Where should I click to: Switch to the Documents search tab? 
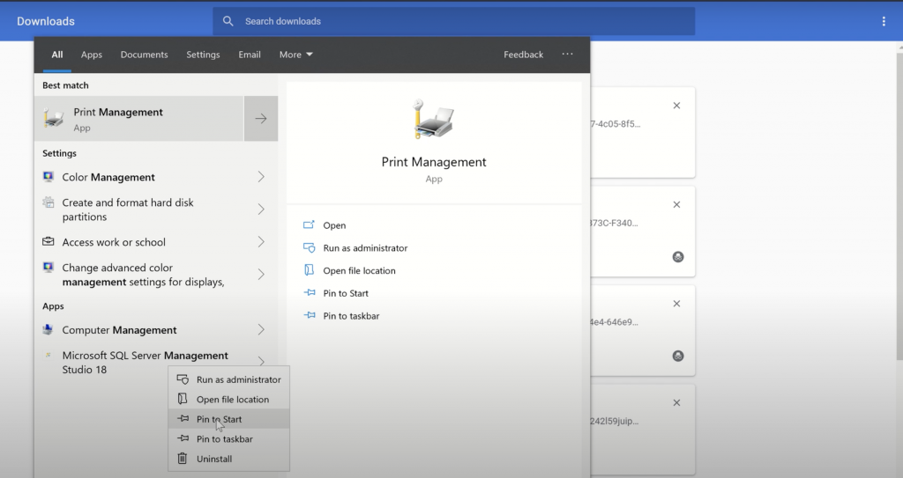pos(144,55)
